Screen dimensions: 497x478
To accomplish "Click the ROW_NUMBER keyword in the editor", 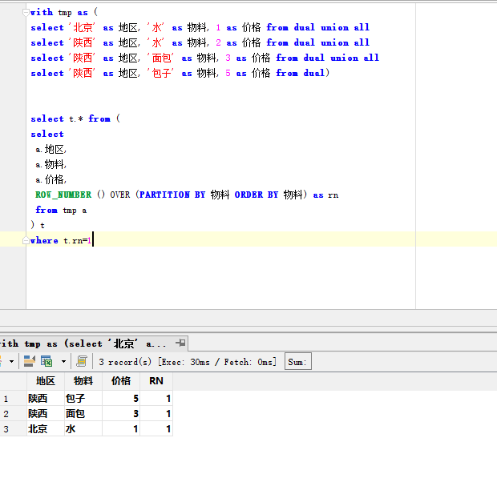I will [x=63, y=195].
